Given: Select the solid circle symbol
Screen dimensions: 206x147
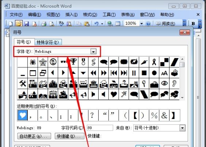Looking at the screenshot, I should pos(154,73).
